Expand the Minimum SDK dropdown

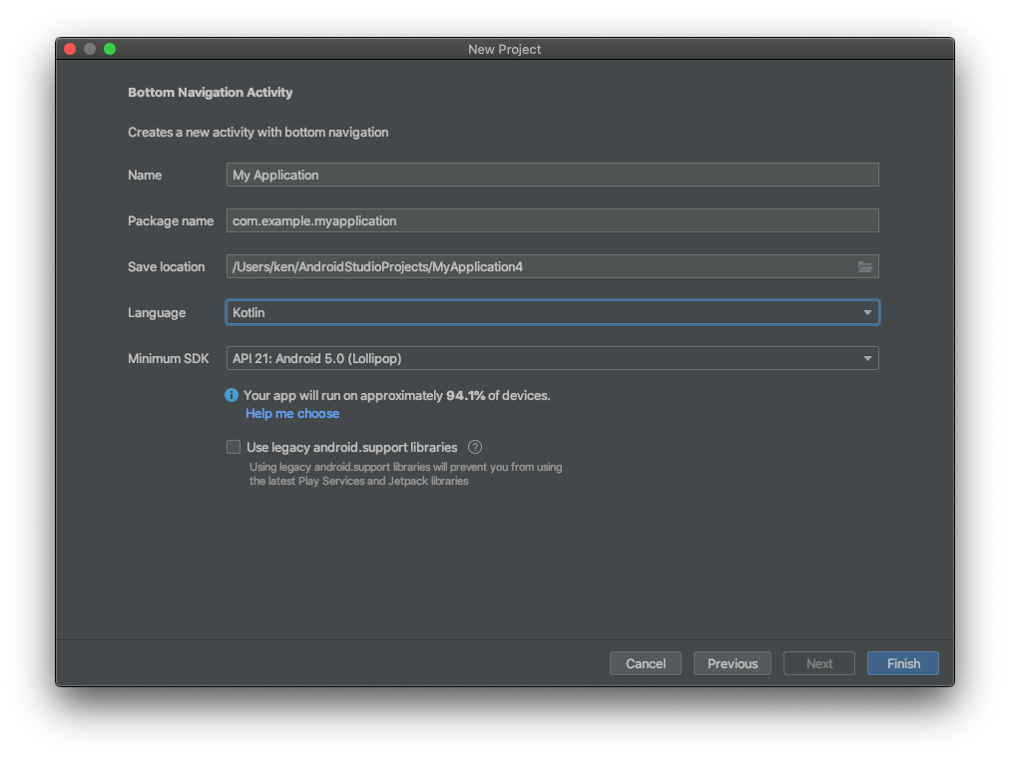(x=552, y=359)
